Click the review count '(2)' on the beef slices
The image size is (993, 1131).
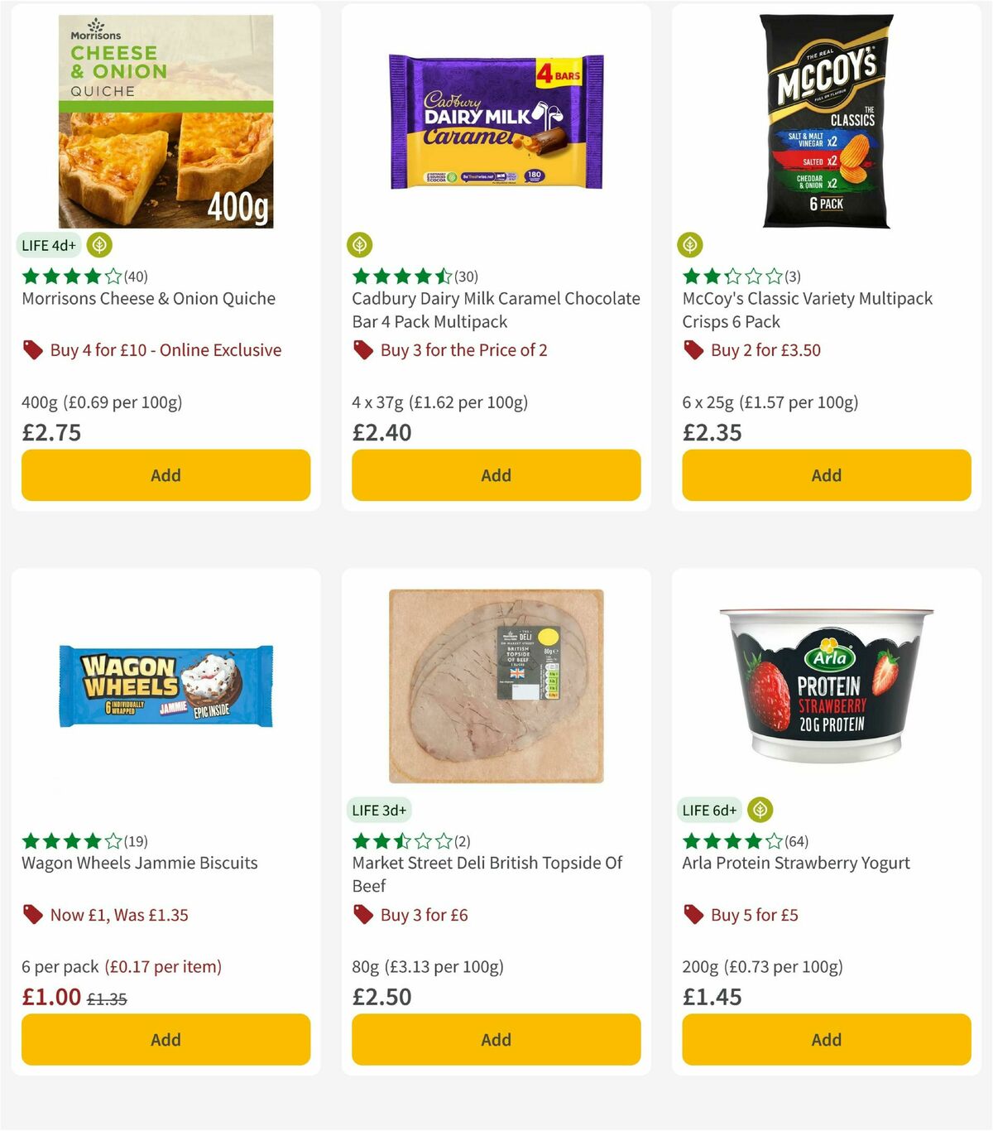pos(460,840)
